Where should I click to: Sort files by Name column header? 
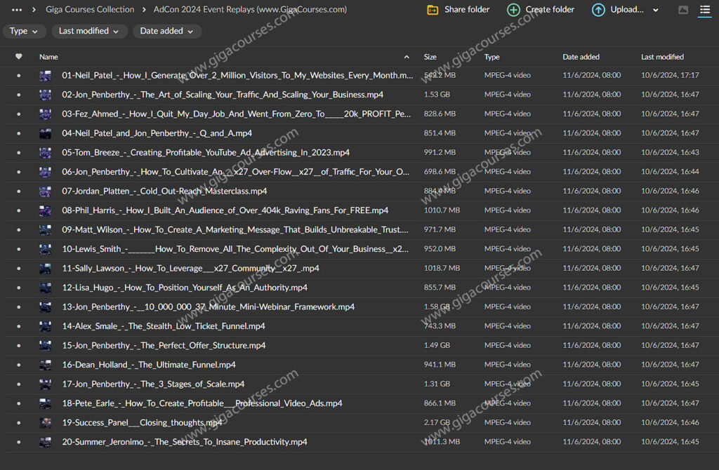(x=49, y=57)
